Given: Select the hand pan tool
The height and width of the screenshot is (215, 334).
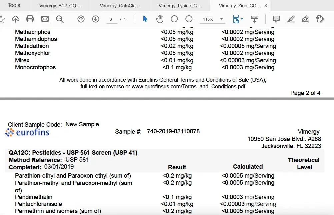Looking at the screenshot, I should [160, 19].
